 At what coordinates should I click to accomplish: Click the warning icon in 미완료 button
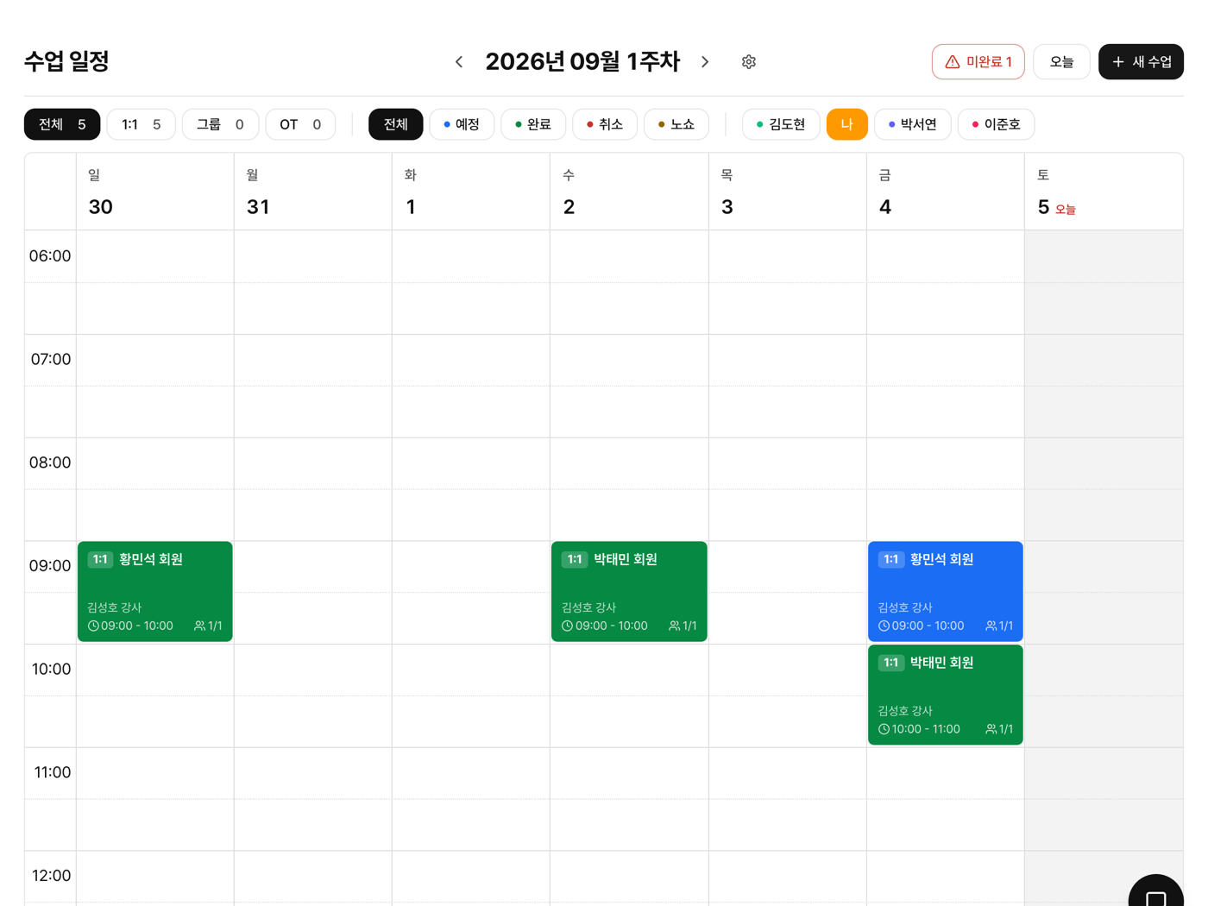point(953,62)
